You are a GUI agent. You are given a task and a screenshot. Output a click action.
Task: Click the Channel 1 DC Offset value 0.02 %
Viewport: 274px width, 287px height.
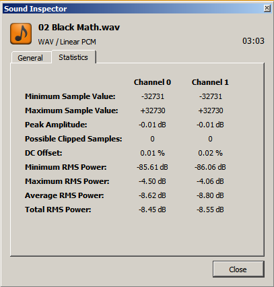[x=210, y=153]
